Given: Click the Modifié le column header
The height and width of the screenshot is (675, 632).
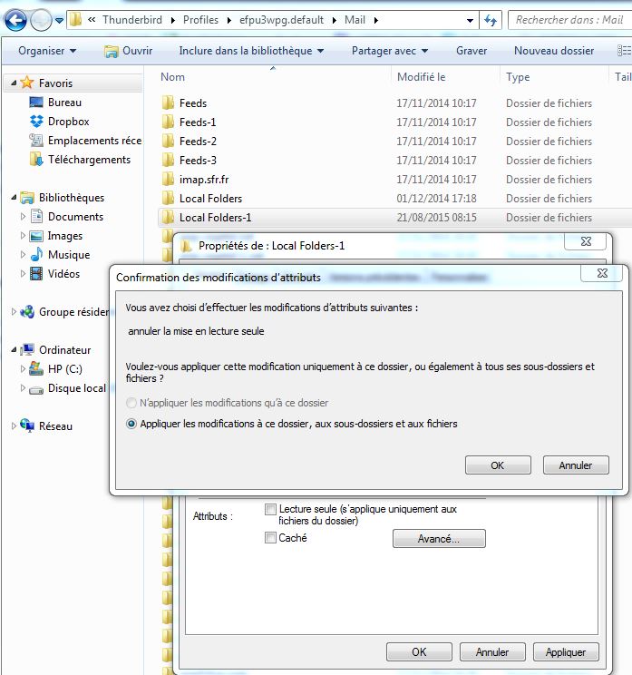Looking at the screenshot, I should (422, 77).
